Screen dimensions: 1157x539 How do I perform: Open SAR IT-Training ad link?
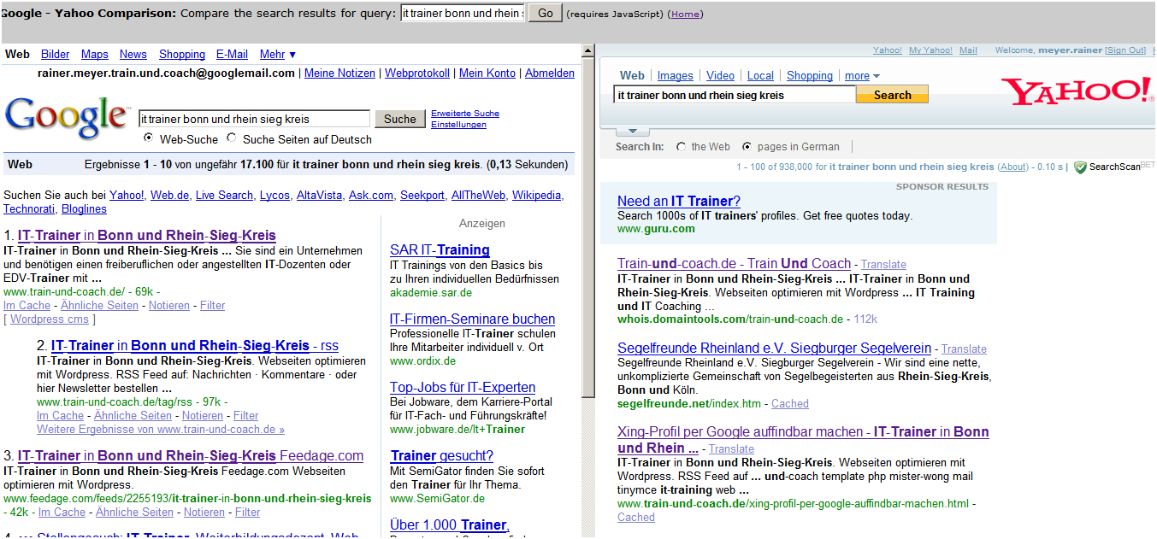440,250
